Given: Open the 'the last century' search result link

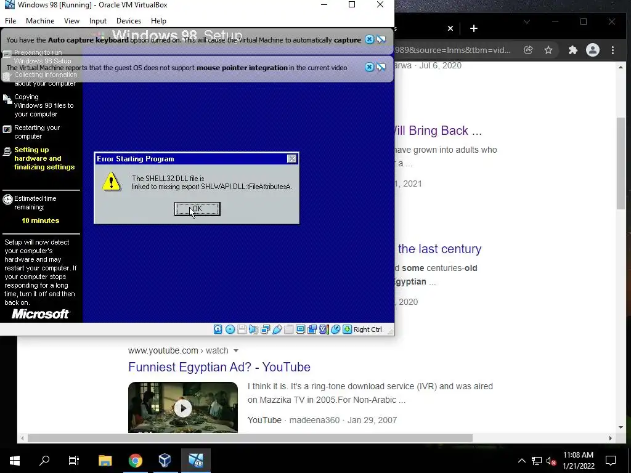Looking at the screenshot, I should click(439, 249).
